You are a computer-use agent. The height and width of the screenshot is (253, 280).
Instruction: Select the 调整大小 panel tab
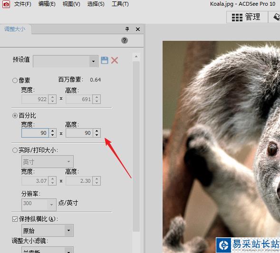pos(15,29)
